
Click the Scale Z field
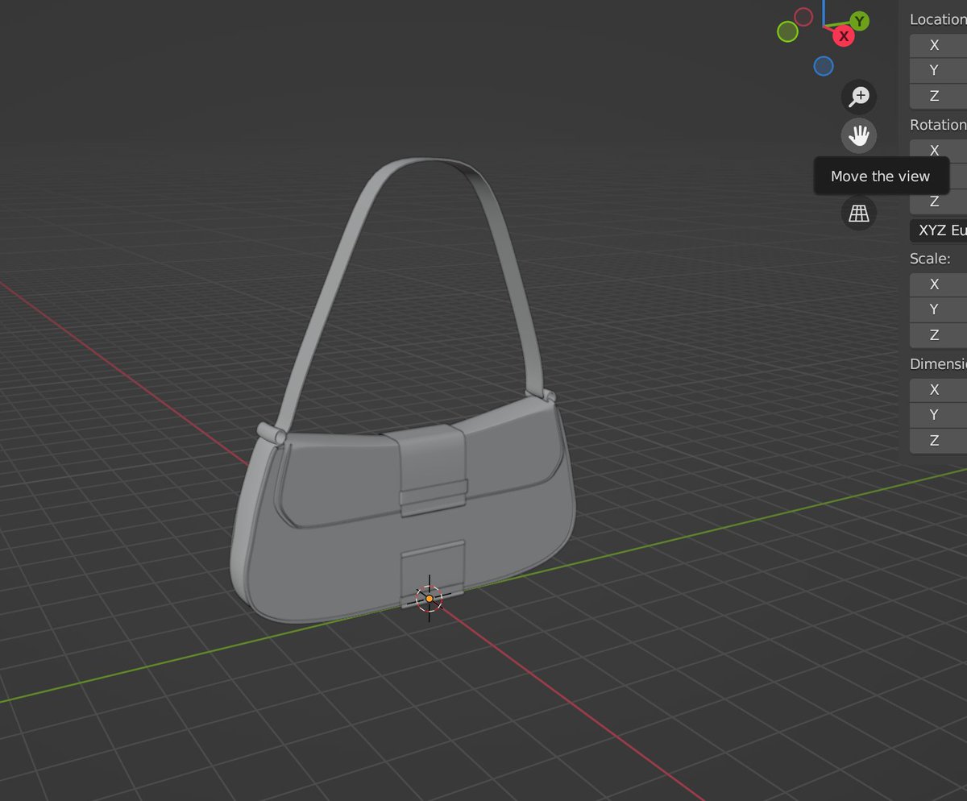click(938, 334)
